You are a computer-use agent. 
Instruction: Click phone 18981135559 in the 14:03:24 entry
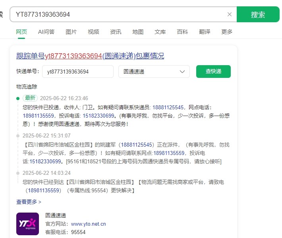click(x=44, y=190)
